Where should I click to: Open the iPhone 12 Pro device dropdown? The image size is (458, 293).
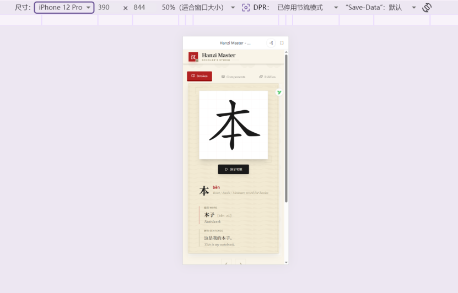(x=64, y=8)
